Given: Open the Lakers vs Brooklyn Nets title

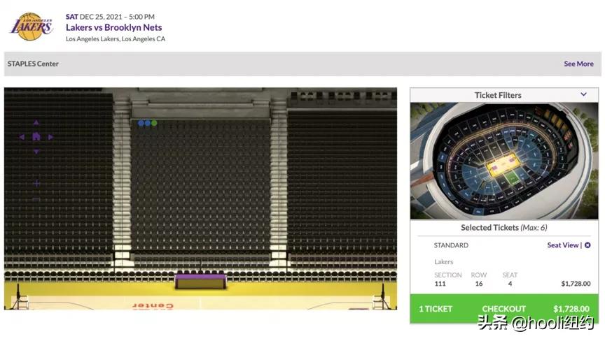Looking at the screenshot, I should [113, 28].
